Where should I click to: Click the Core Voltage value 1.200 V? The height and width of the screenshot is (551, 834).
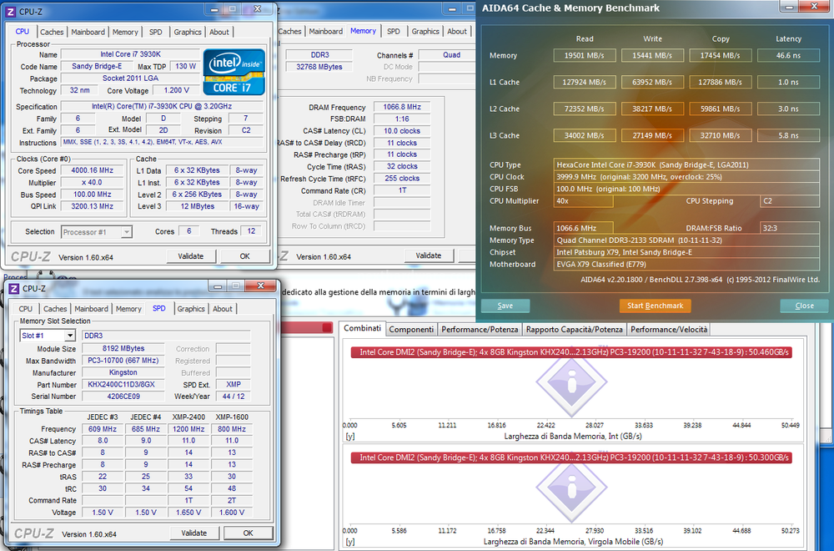(177, 90)
